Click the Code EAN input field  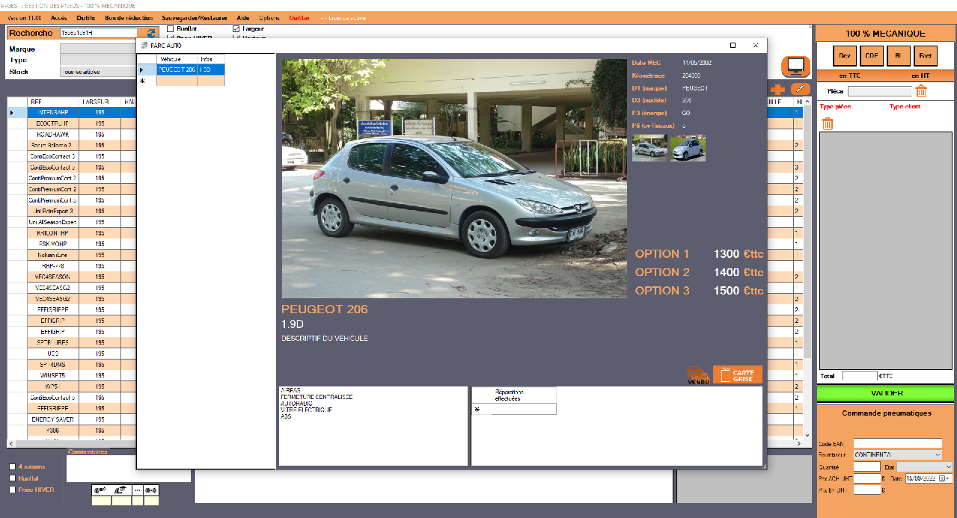pyautogui.click(x=897, y=443)
